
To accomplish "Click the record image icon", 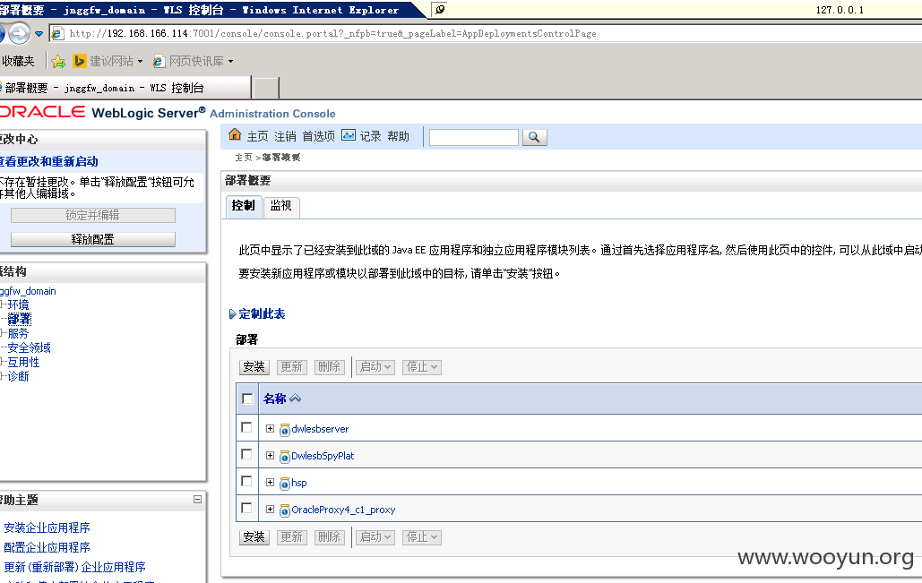I will pyautogui.click(x=349, y=135).
